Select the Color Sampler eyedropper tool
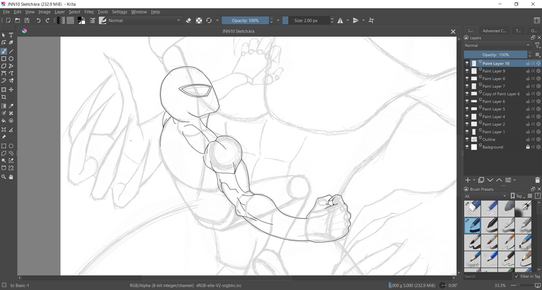542x290 pixels. pos(11,106)
